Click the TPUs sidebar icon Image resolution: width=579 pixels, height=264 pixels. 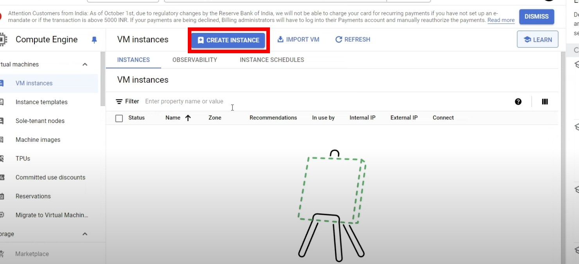tap(2, 159)
